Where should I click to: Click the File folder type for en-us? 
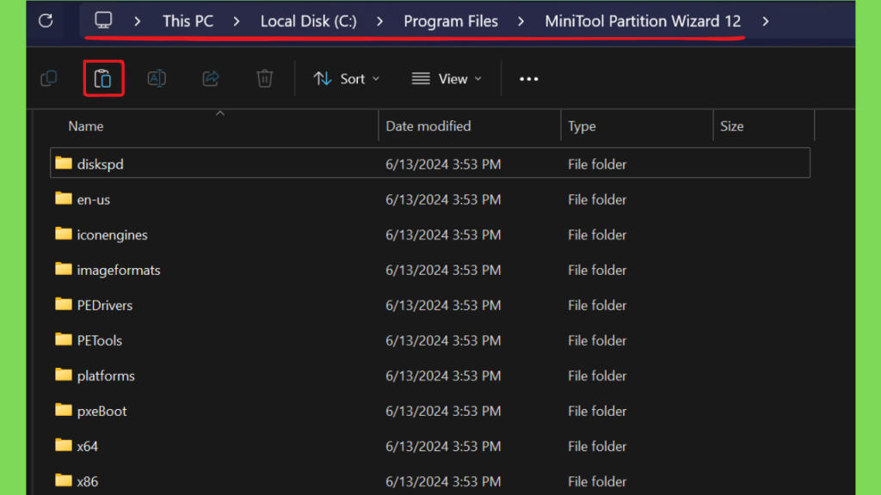click(x=597, y=199)
